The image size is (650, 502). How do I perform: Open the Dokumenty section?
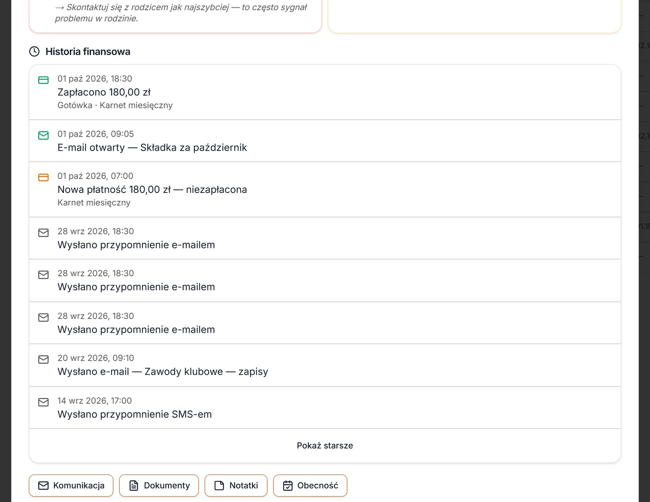[159, 485]
